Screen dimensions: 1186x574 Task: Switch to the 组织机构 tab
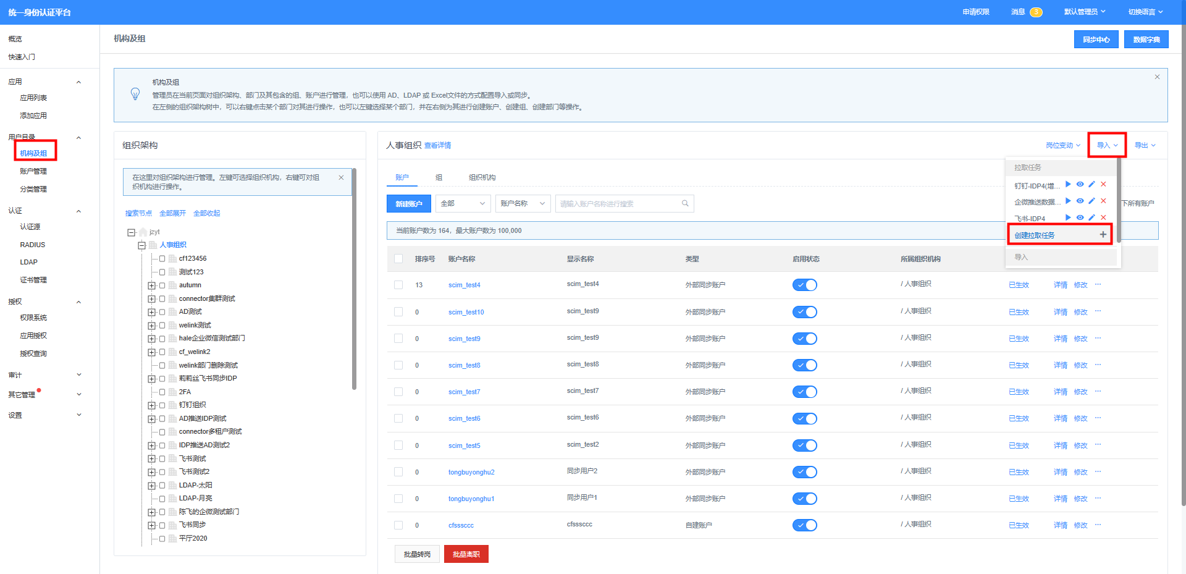pyautogui.click(x=482, y=177)
